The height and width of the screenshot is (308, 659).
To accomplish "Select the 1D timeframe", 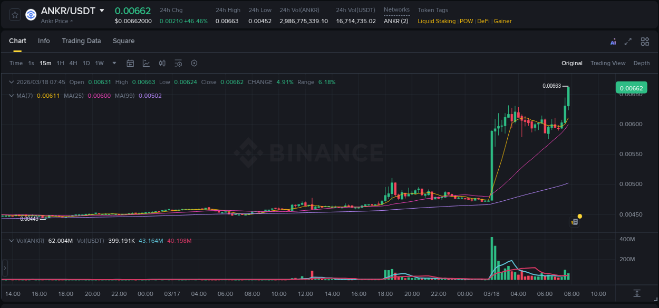I will coord(86,63).
